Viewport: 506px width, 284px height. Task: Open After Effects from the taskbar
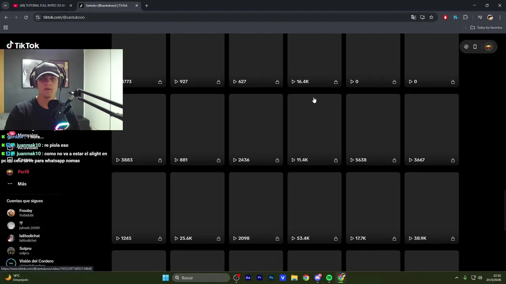click(248, 278)
